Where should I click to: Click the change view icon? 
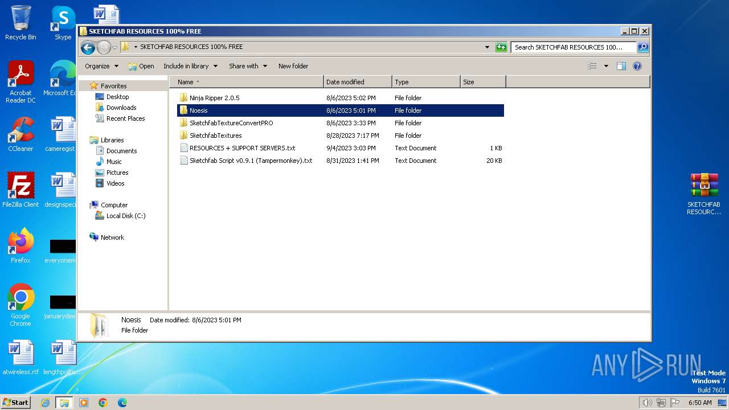592,66
